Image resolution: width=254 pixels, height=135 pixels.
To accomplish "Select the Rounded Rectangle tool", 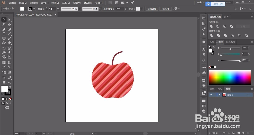I will click(4, 38).
